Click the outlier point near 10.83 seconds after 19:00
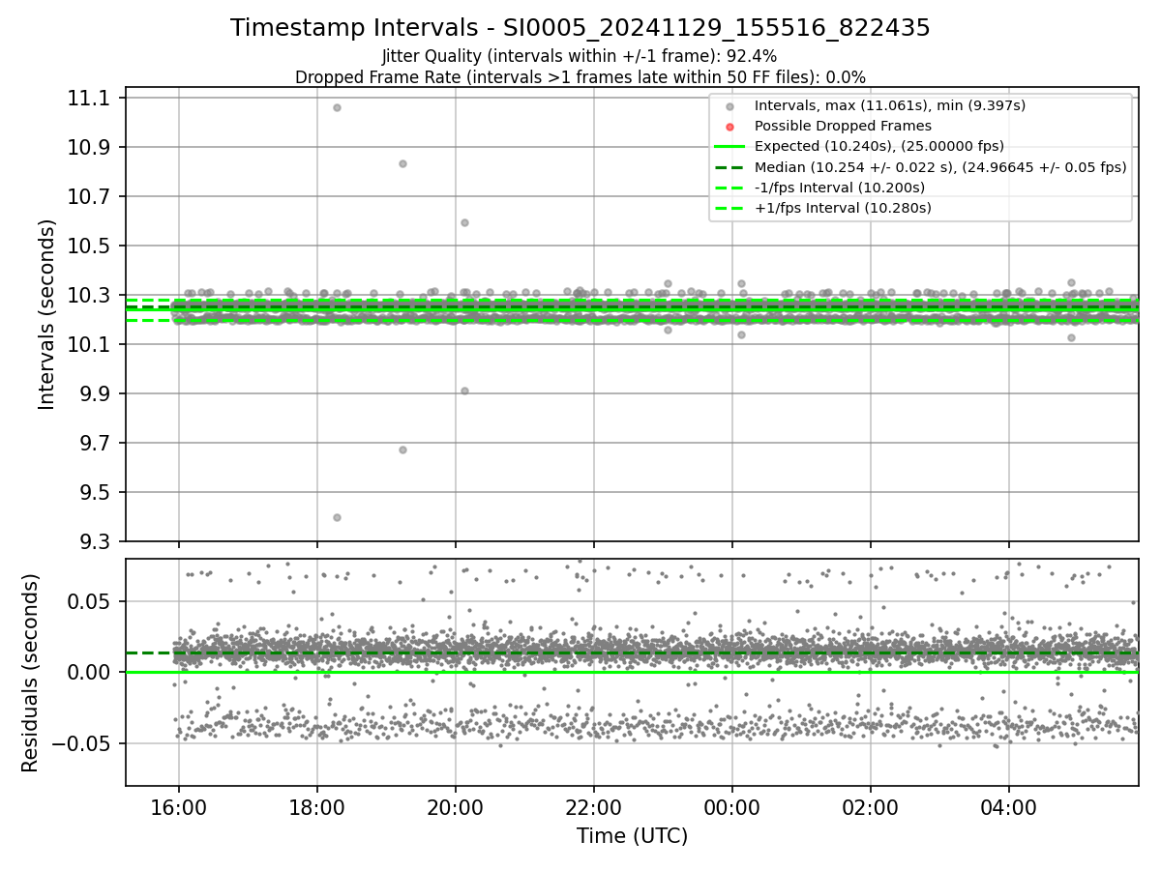Screen dimensions: 1161x870 pos(402,163)
